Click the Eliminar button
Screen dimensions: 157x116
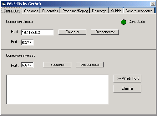tap(127, 88)
